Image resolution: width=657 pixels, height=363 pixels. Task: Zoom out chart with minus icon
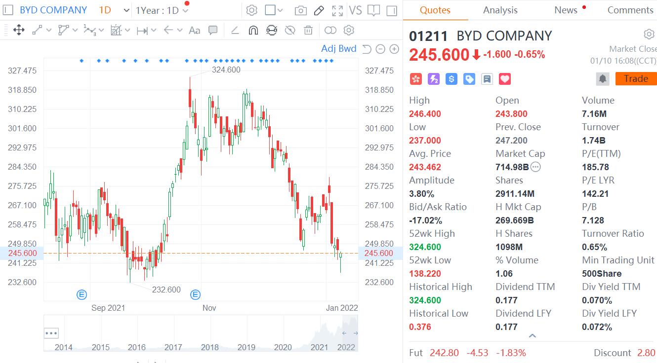380,49
